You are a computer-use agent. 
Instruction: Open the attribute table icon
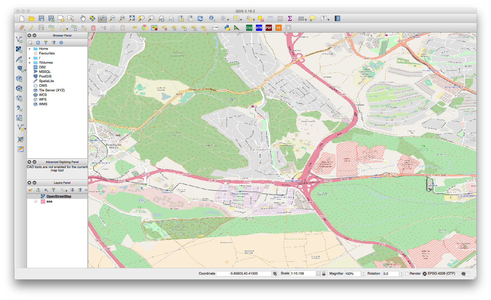270,18
